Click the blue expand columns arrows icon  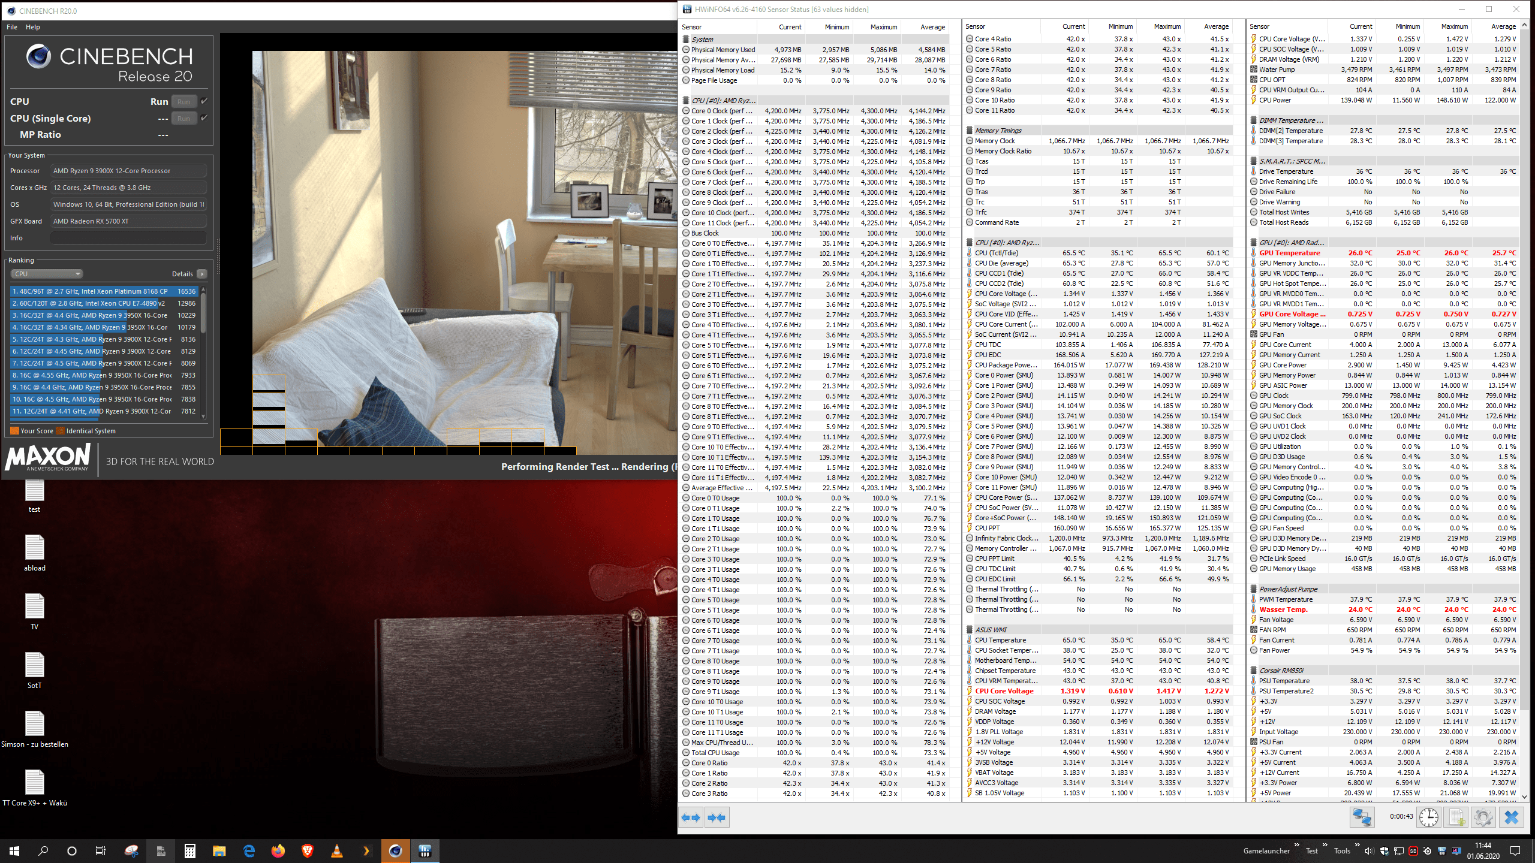click(691, 817)
